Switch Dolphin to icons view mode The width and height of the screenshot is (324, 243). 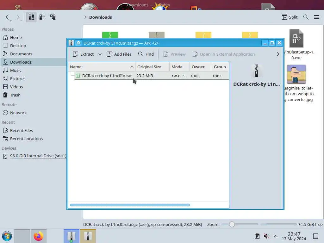[31, 17]
